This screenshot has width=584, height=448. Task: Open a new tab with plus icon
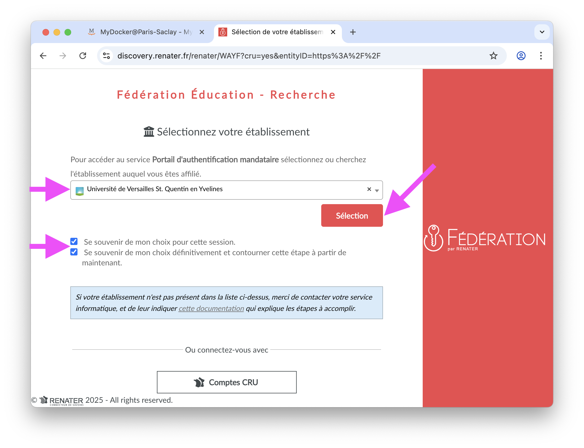point(353,32)
